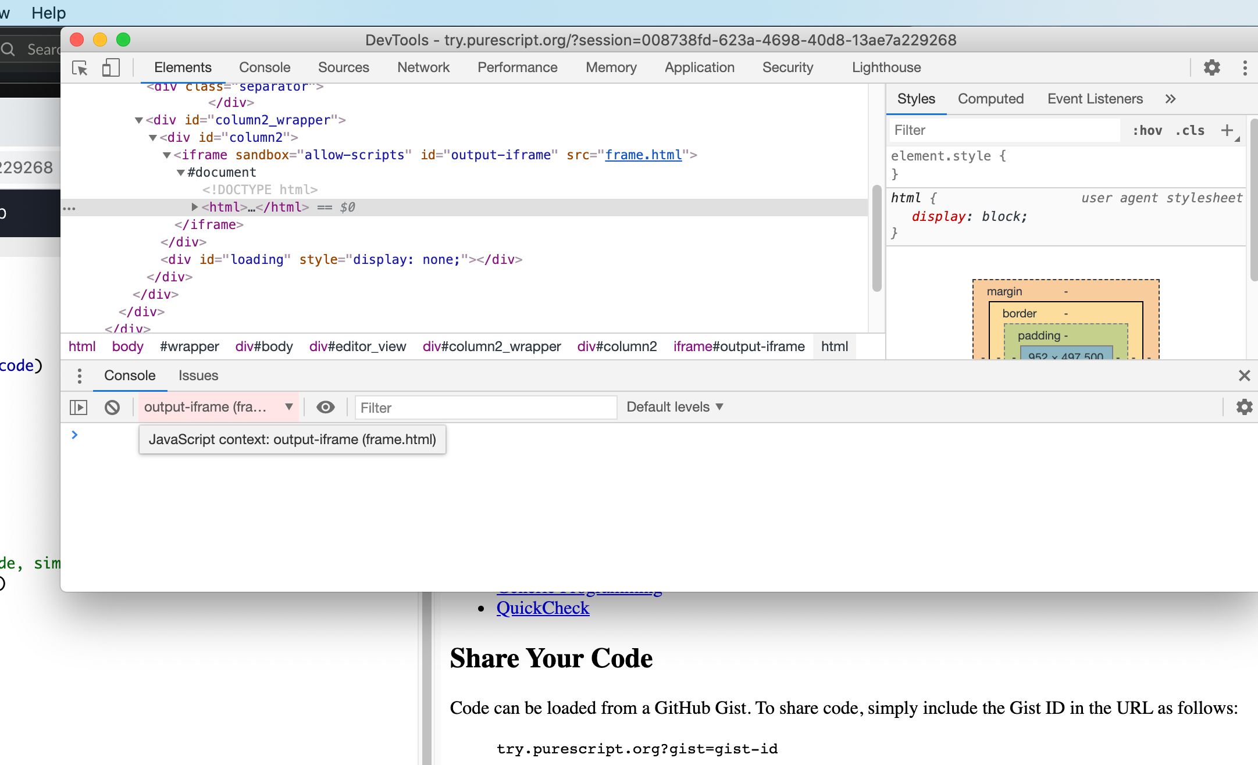Create a live expression eye icon
1258x765 pixels.
point(326,407)
